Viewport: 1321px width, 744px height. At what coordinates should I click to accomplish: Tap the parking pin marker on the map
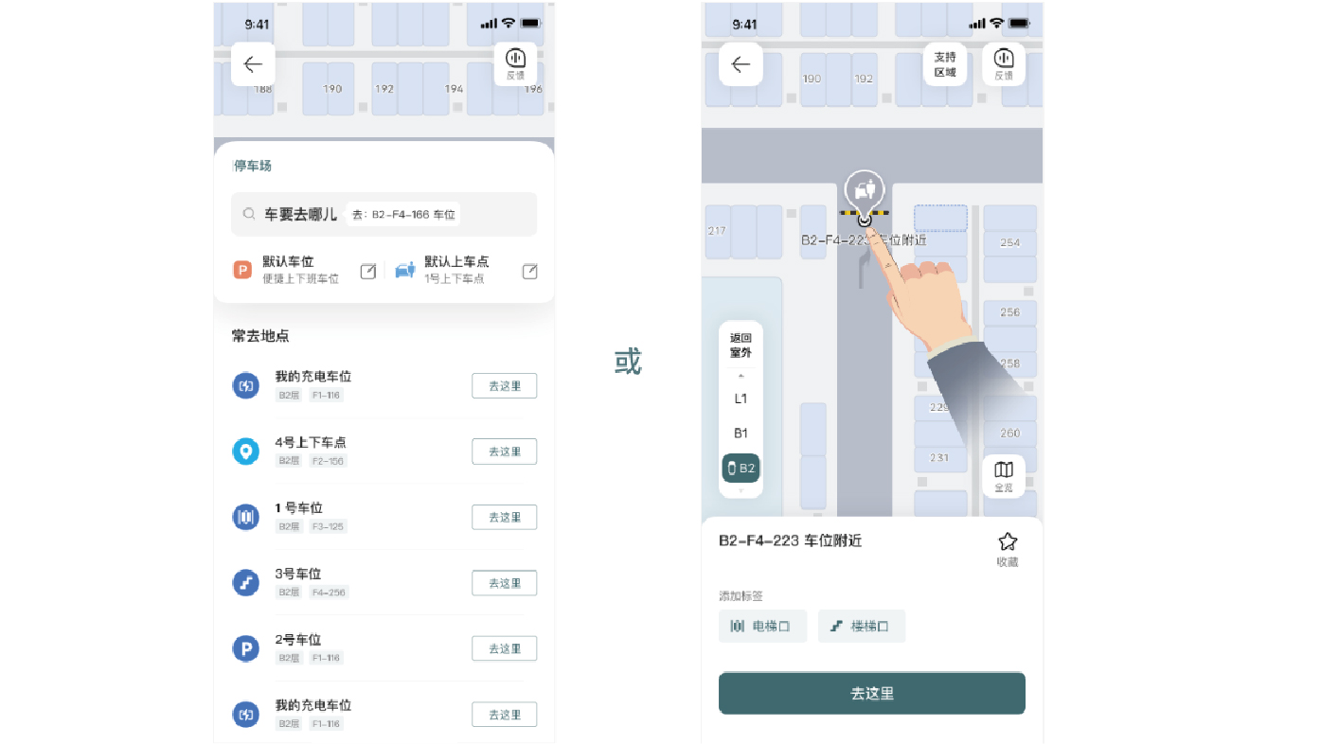click(864, 194)
